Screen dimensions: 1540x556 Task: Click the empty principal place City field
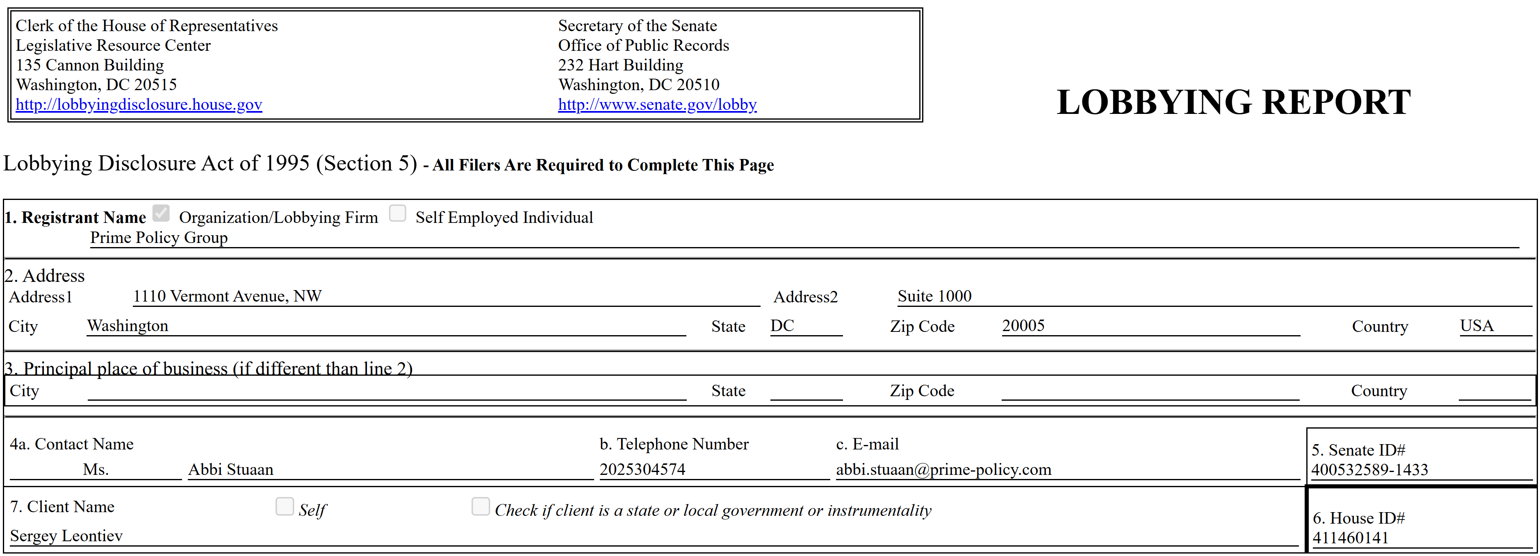[386, 391]
